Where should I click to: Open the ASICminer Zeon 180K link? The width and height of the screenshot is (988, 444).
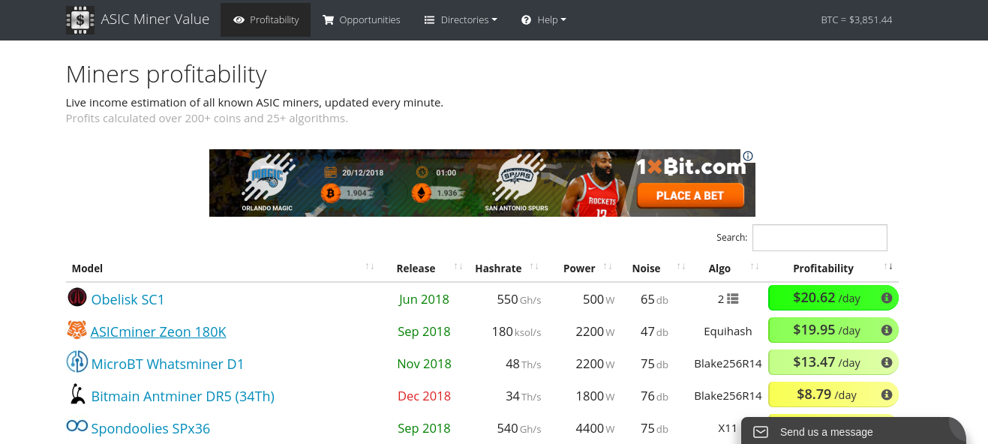point(158,331)
